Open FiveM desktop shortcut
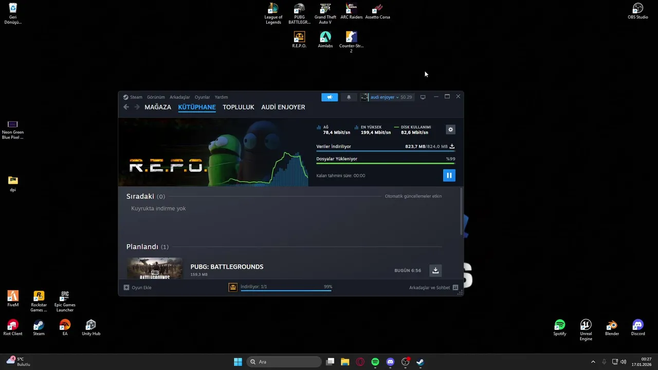Screen dimensions: 658x370 tap(13, 299)
